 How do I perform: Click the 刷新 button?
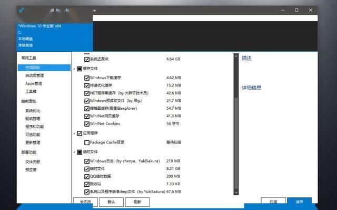(137, 202)
